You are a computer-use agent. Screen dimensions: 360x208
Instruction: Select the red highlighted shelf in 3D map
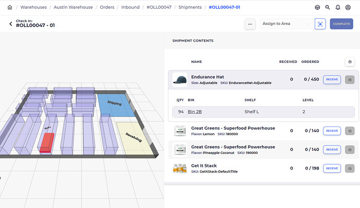click(x=47, y=143)
